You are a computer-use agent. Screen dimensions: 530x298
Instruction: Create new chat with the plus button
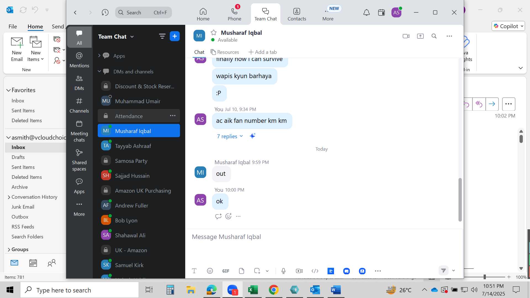(175, 36)
